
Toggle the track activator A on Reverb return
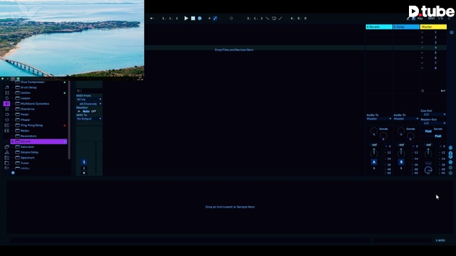click(x=374, y=162)
